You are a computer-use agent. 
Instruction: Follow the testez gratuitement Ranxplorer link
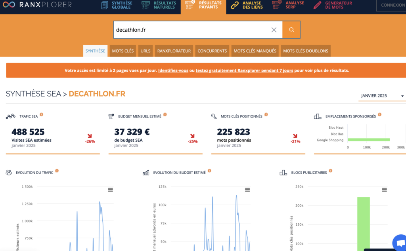tap(244, 70)
